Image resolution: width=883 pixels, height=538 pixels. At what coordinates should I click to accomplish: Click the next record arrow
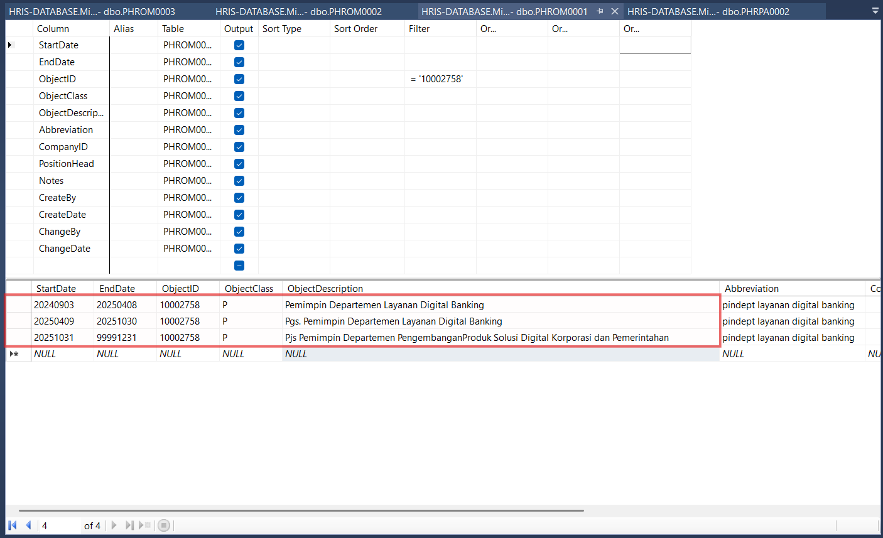tap(114, 525)
